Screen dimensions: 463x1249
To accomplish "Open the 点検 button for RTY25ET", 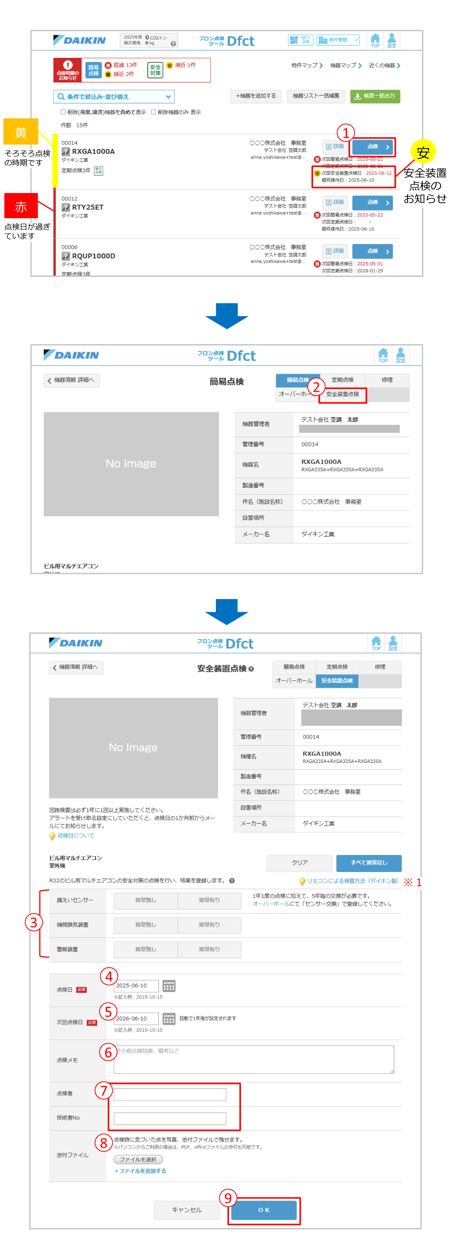I will [x=372, y=203].
